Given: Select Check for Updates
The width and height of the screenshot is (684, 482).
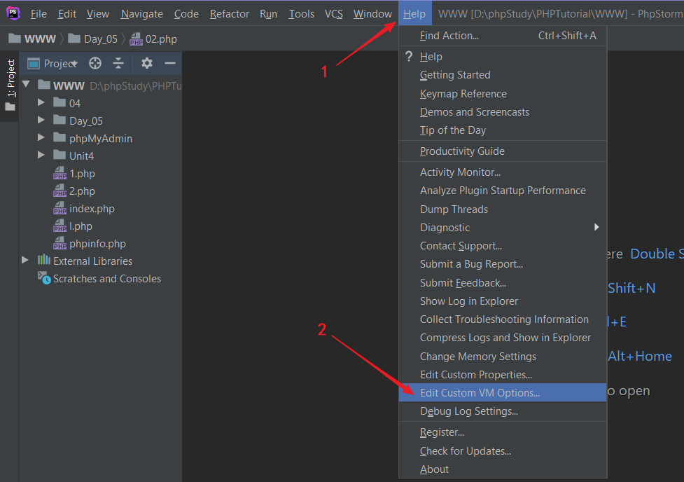Looking at the screenshot, I should [x=503, y=451].
